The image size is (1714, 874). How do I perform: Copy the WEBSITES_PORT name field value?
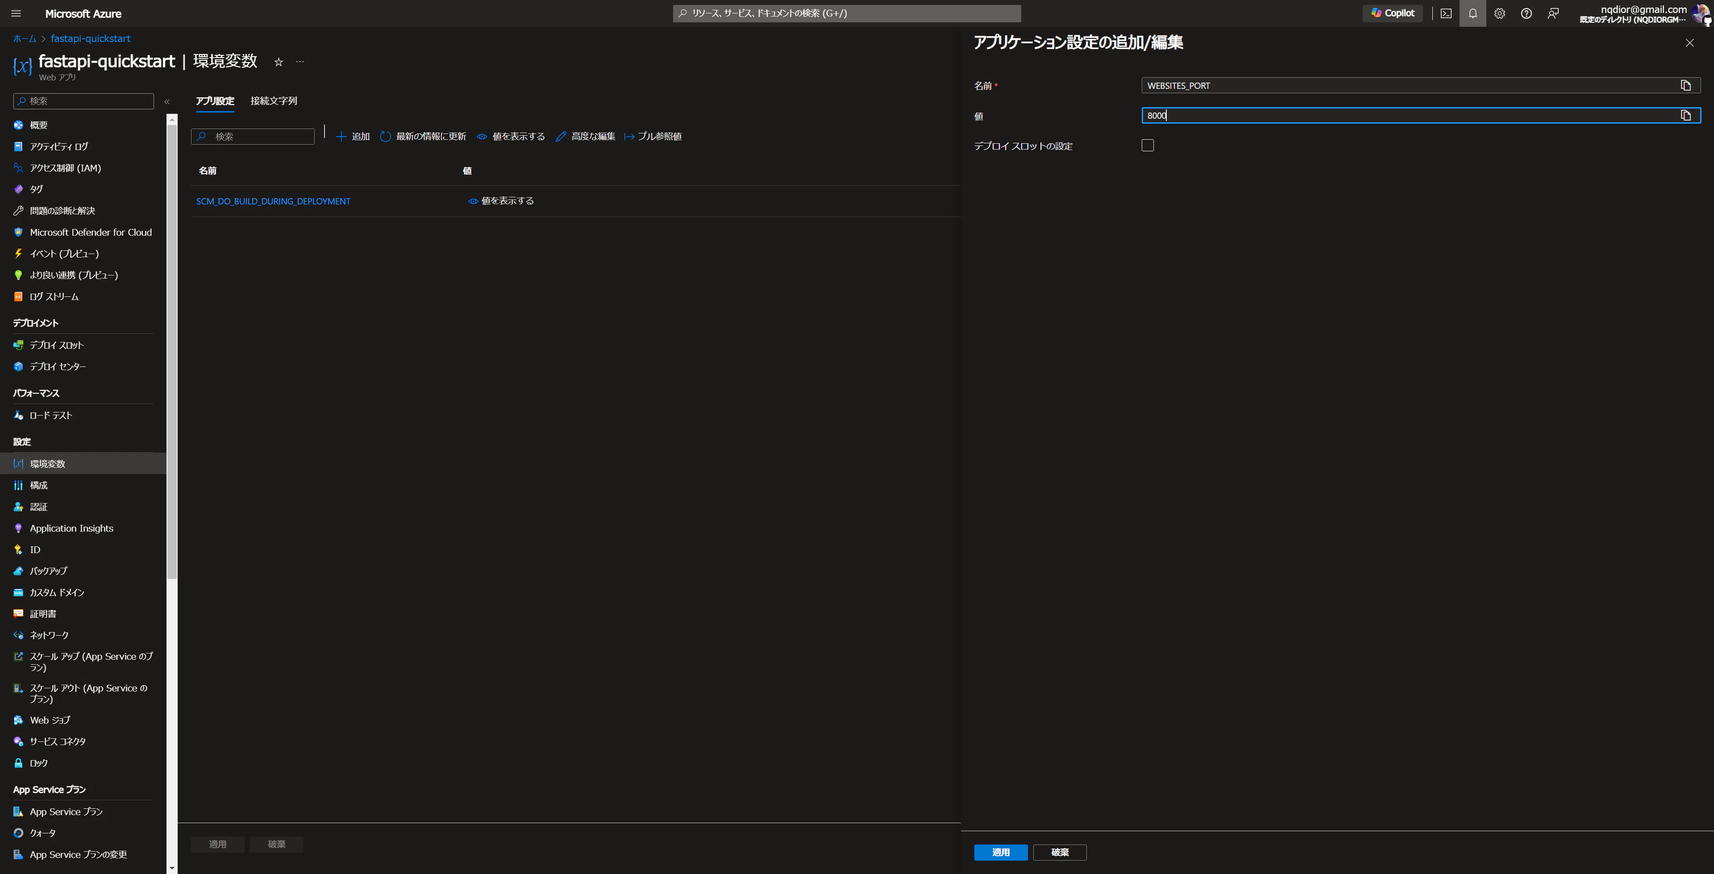click(x=1685, y=85)
